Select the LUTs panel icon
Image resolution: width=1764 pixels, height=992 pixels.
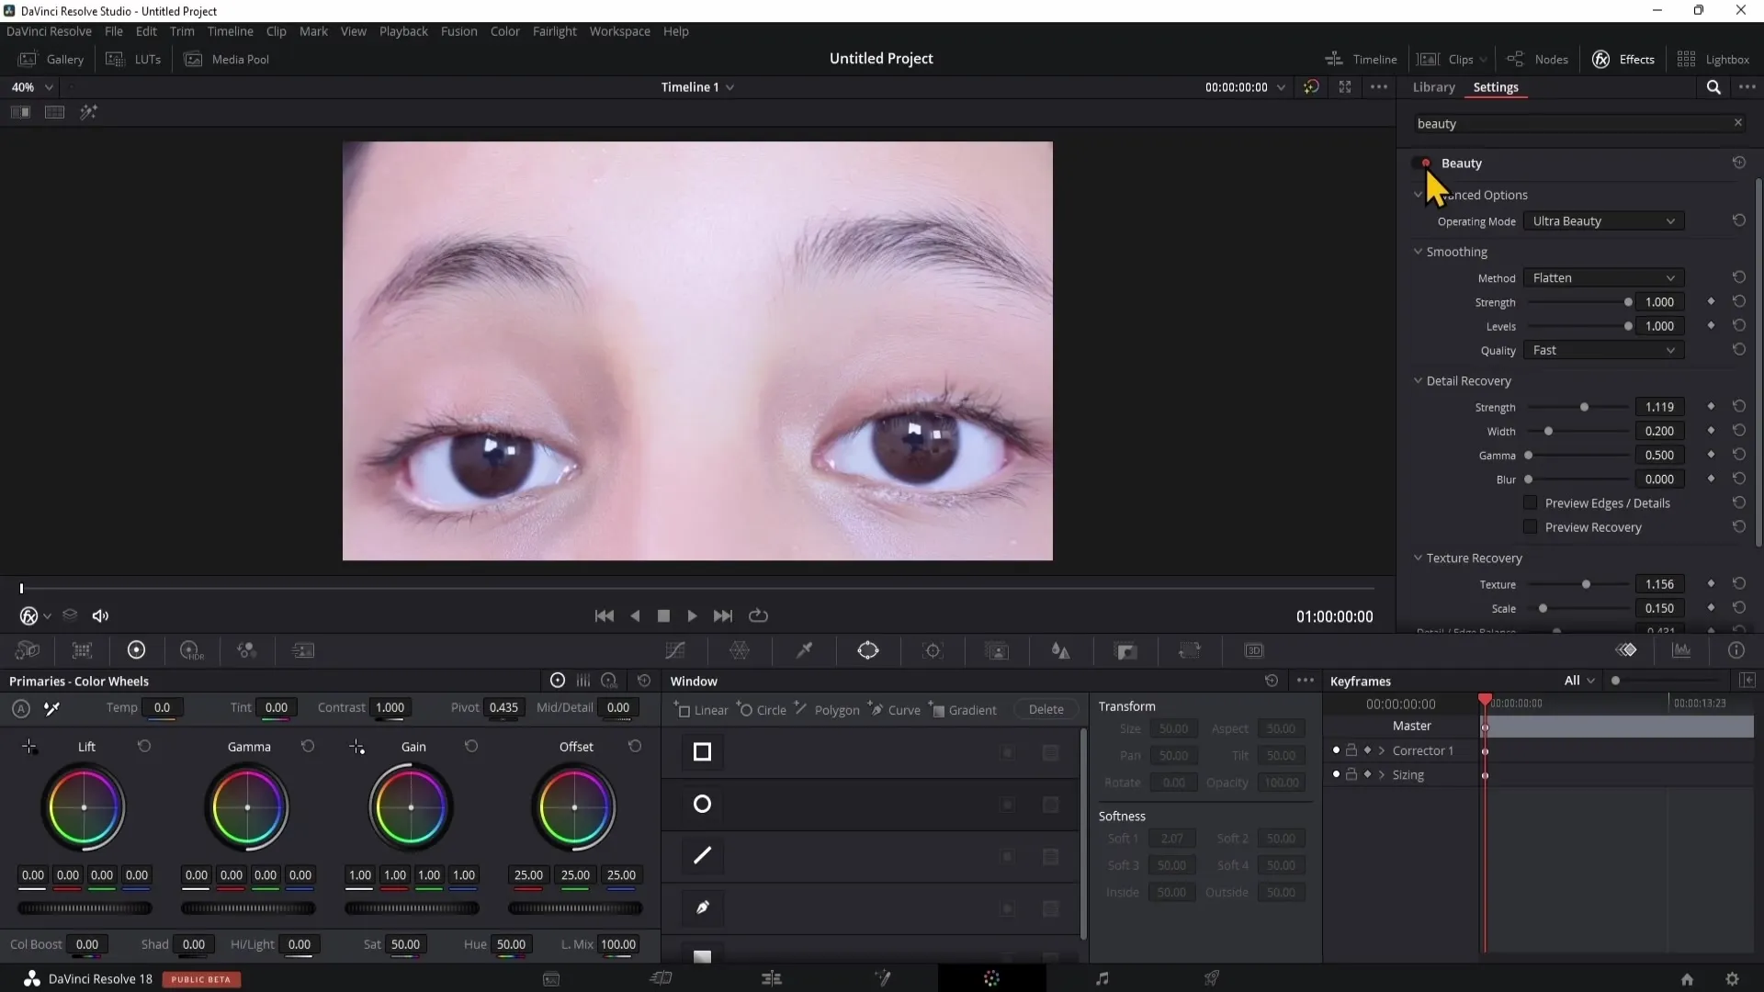point(115,58)
